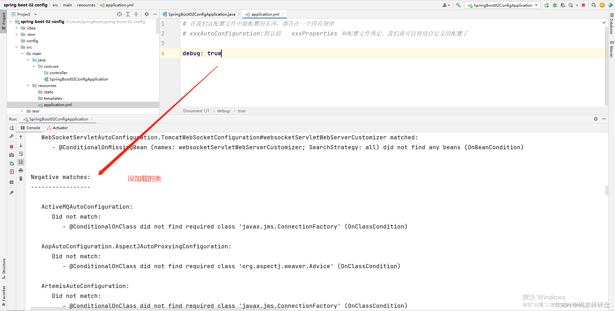The width and height of the screenshot is (615, 311).
Task: Open Run panel settings gear
Action: click(596, 119)
